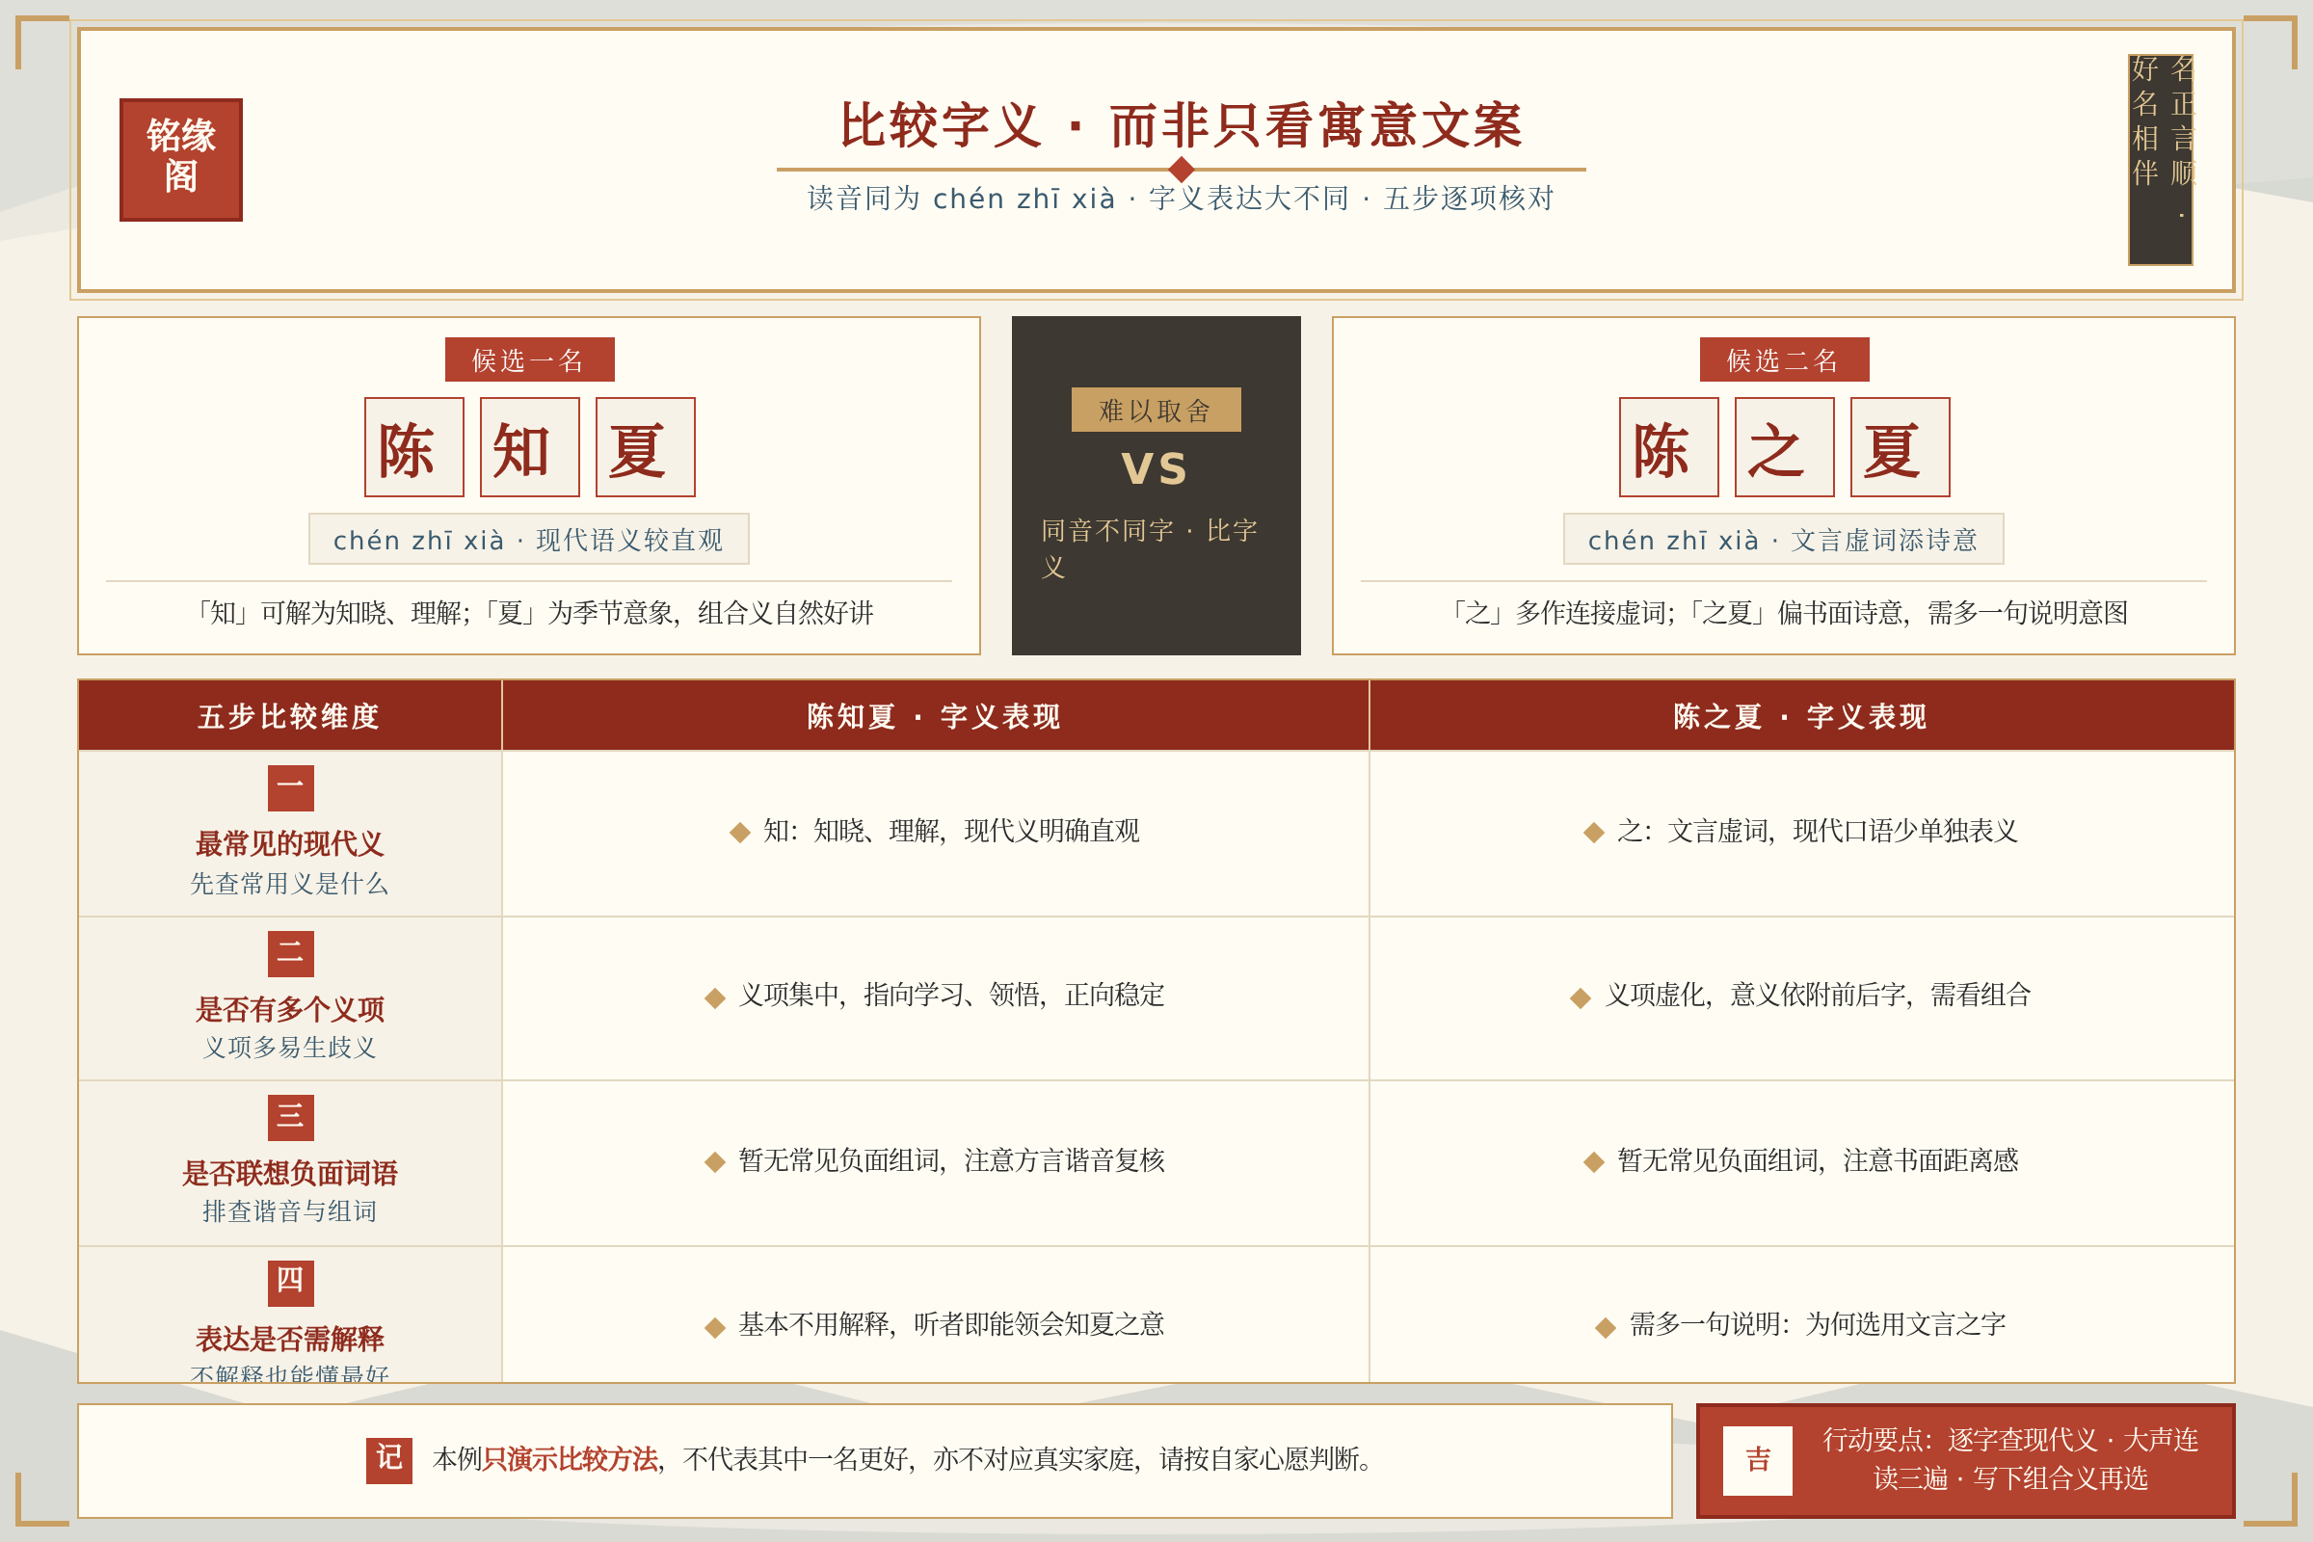Click the 夏 tile in 候选一名 card
Viewport: 2313px width, 1542px height.
click(645, 447)
